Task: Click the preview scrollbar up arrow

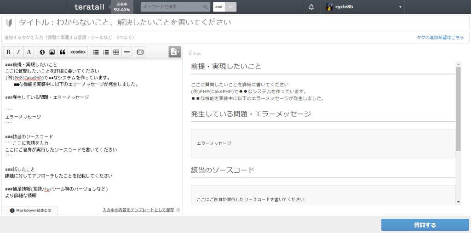Action: click(x=459, y=64)
